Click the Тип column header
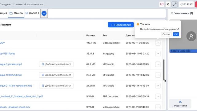 click(105, 35)
